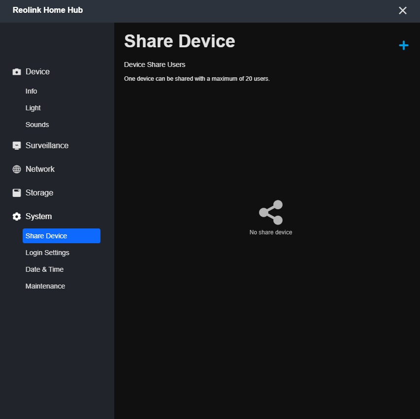Viewport: 420px width, 419px height.
Task: Expand the System section in the sidebar
Action: click(x=38, y=216)
